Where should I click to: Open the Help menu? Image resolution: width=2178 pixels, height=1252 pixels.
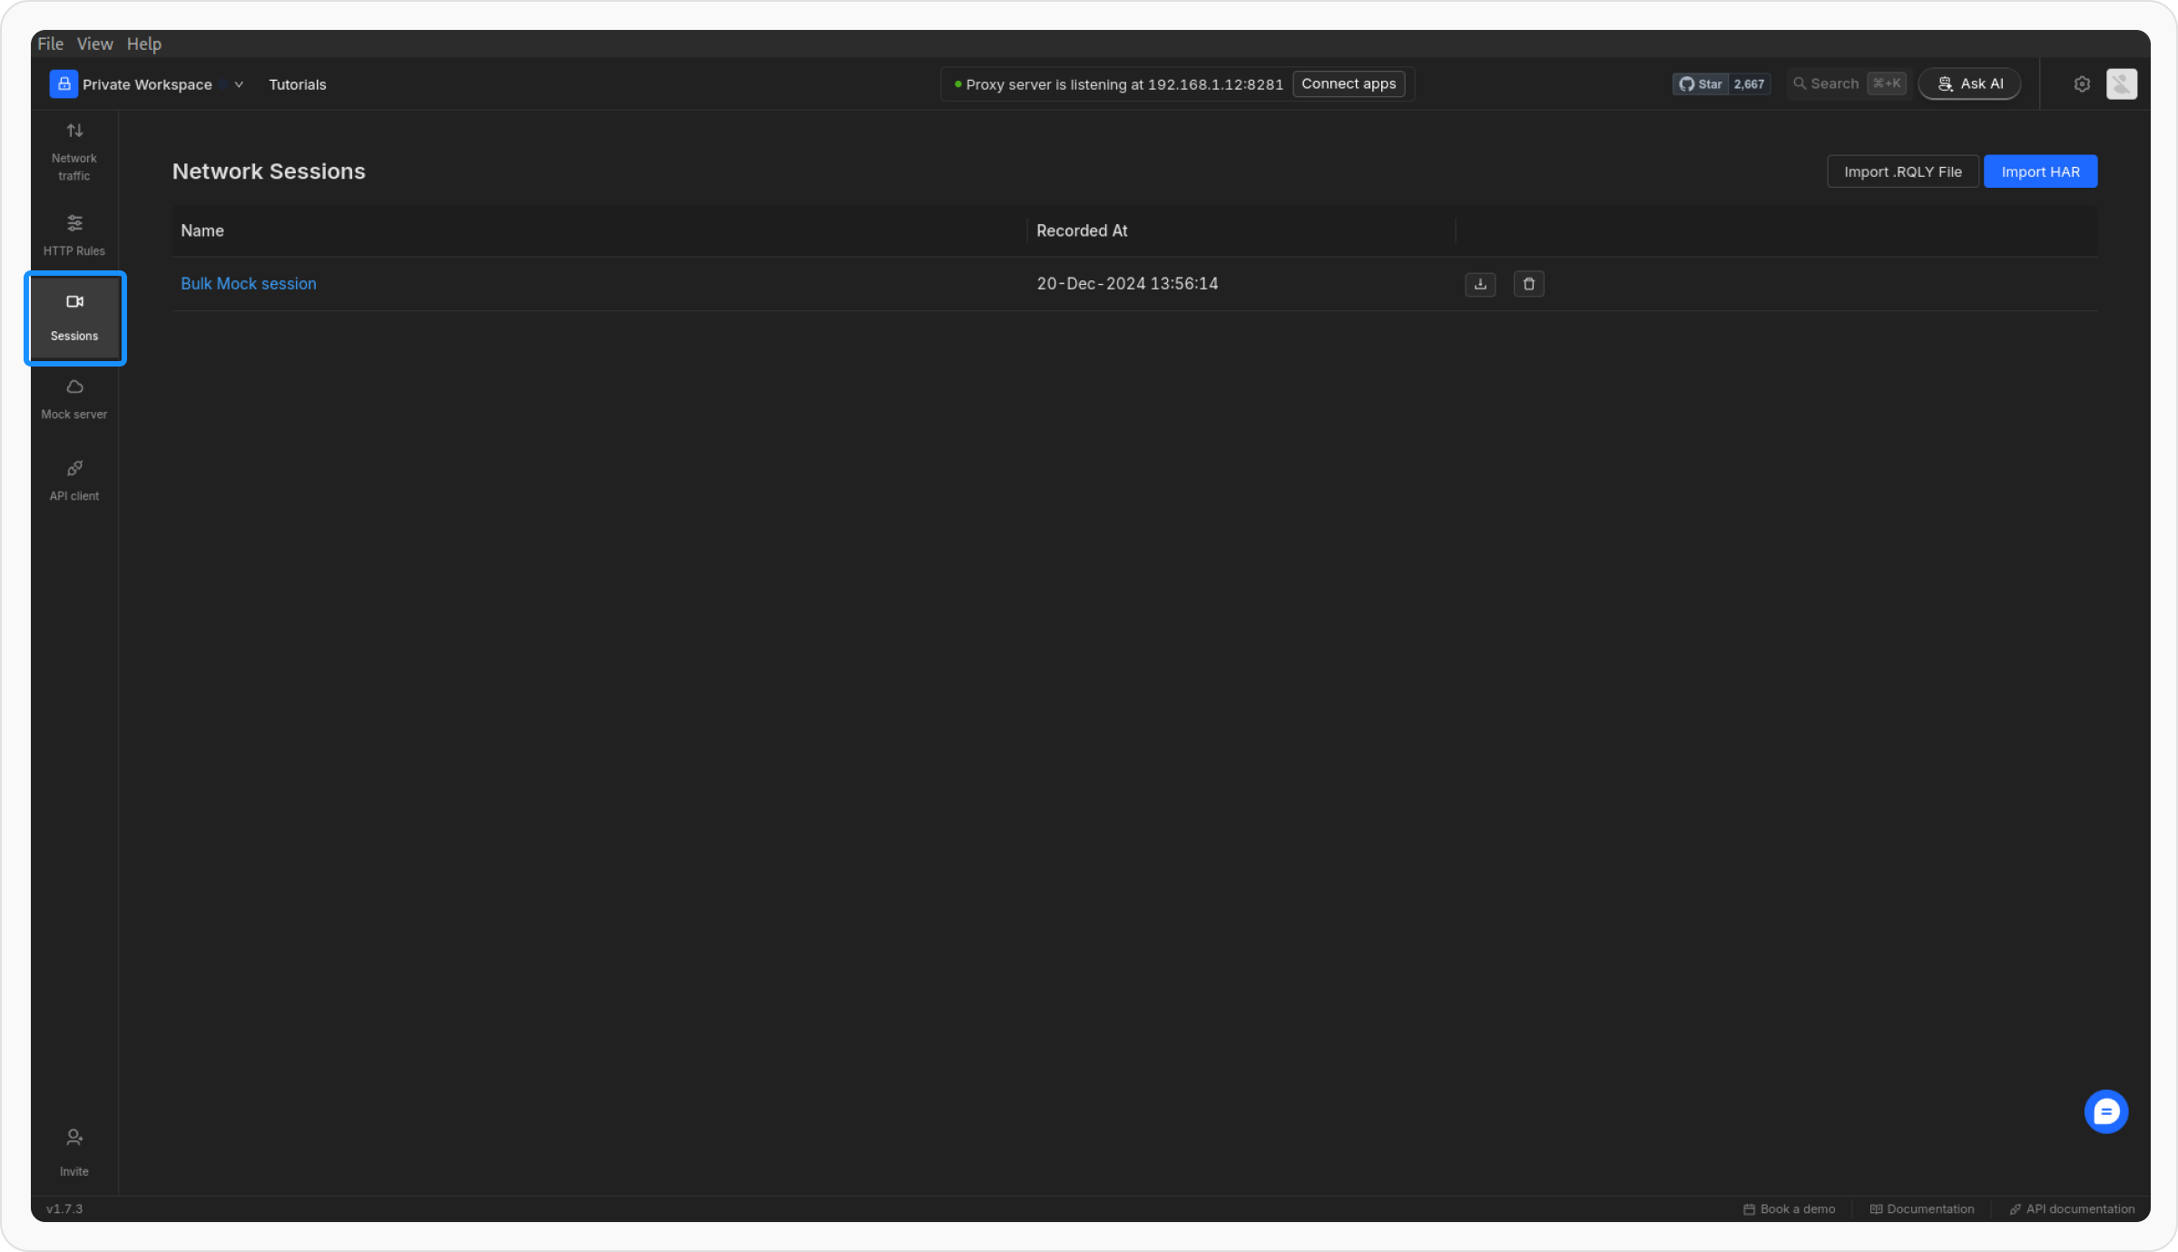click(x=143, y=44)
